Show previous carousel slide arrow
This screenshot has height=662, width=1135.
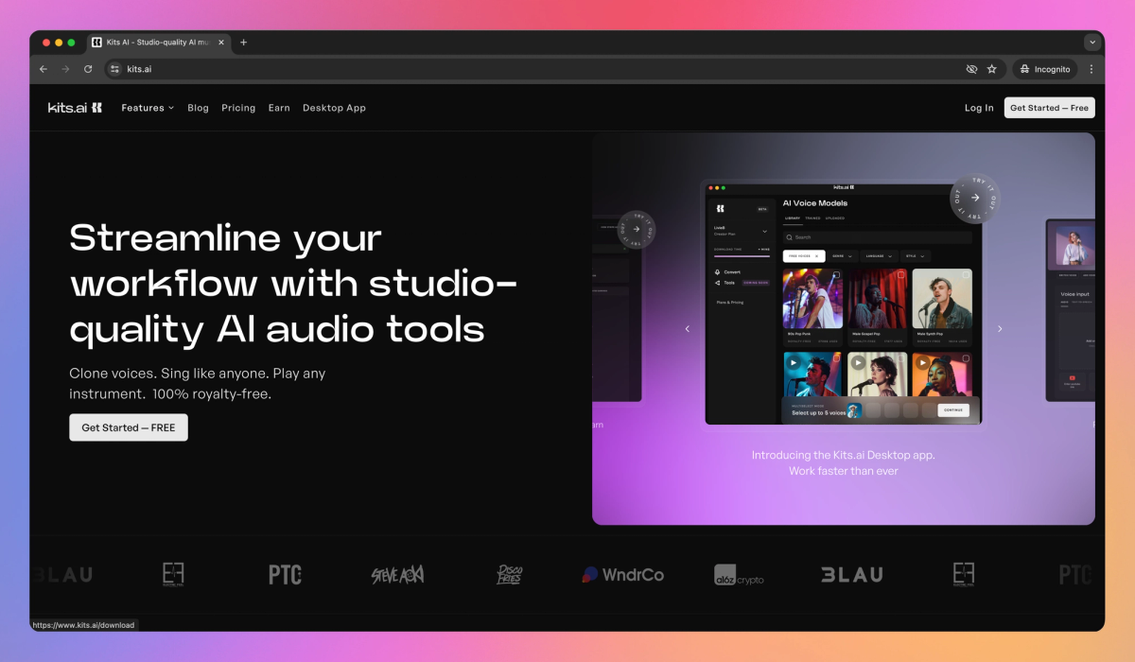click(x=688, y=329)
